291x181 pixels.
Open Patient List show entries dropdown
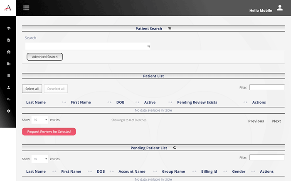coord(40,120)
